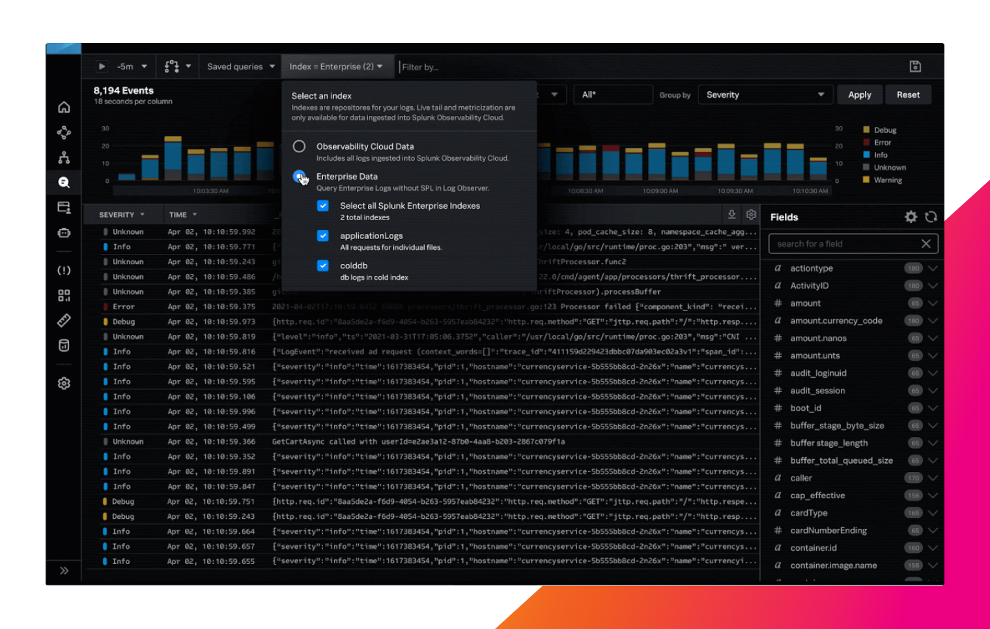Viewport: 990px width, 629px height.
Task: Click the Apply button
Action: click(x=860, y=94)
